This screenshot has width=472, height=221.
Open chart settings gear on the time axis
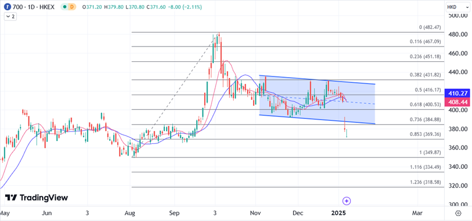tap(458, 213)
